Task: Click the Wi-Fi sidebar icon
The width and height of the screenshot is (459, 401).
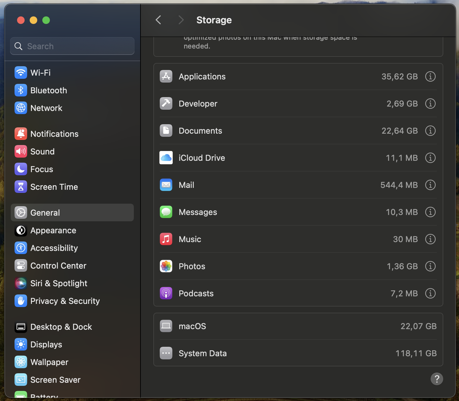Action: pos(21,73)
